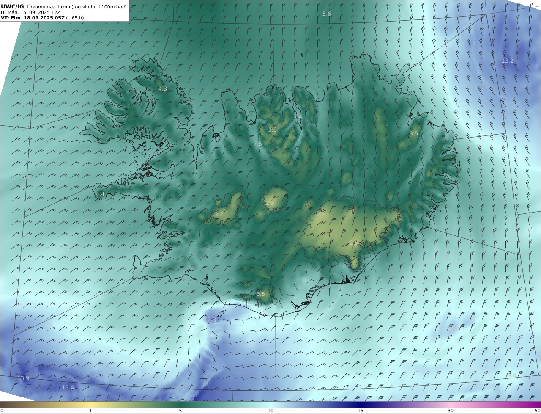Image resolution: width=541 pixels, height=414 pixels.
Task: Click the 4.3 value on the Westfjords
Action: [x=163, y=89]
